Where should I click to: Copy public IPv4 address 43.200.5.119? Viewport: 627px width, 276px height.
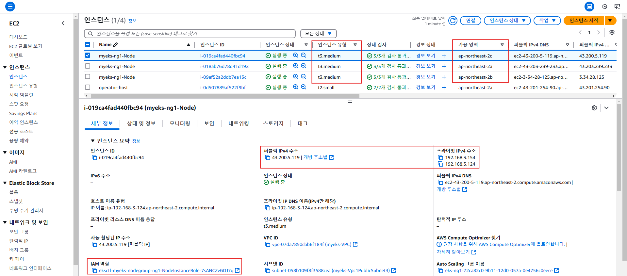click(268, 157)
